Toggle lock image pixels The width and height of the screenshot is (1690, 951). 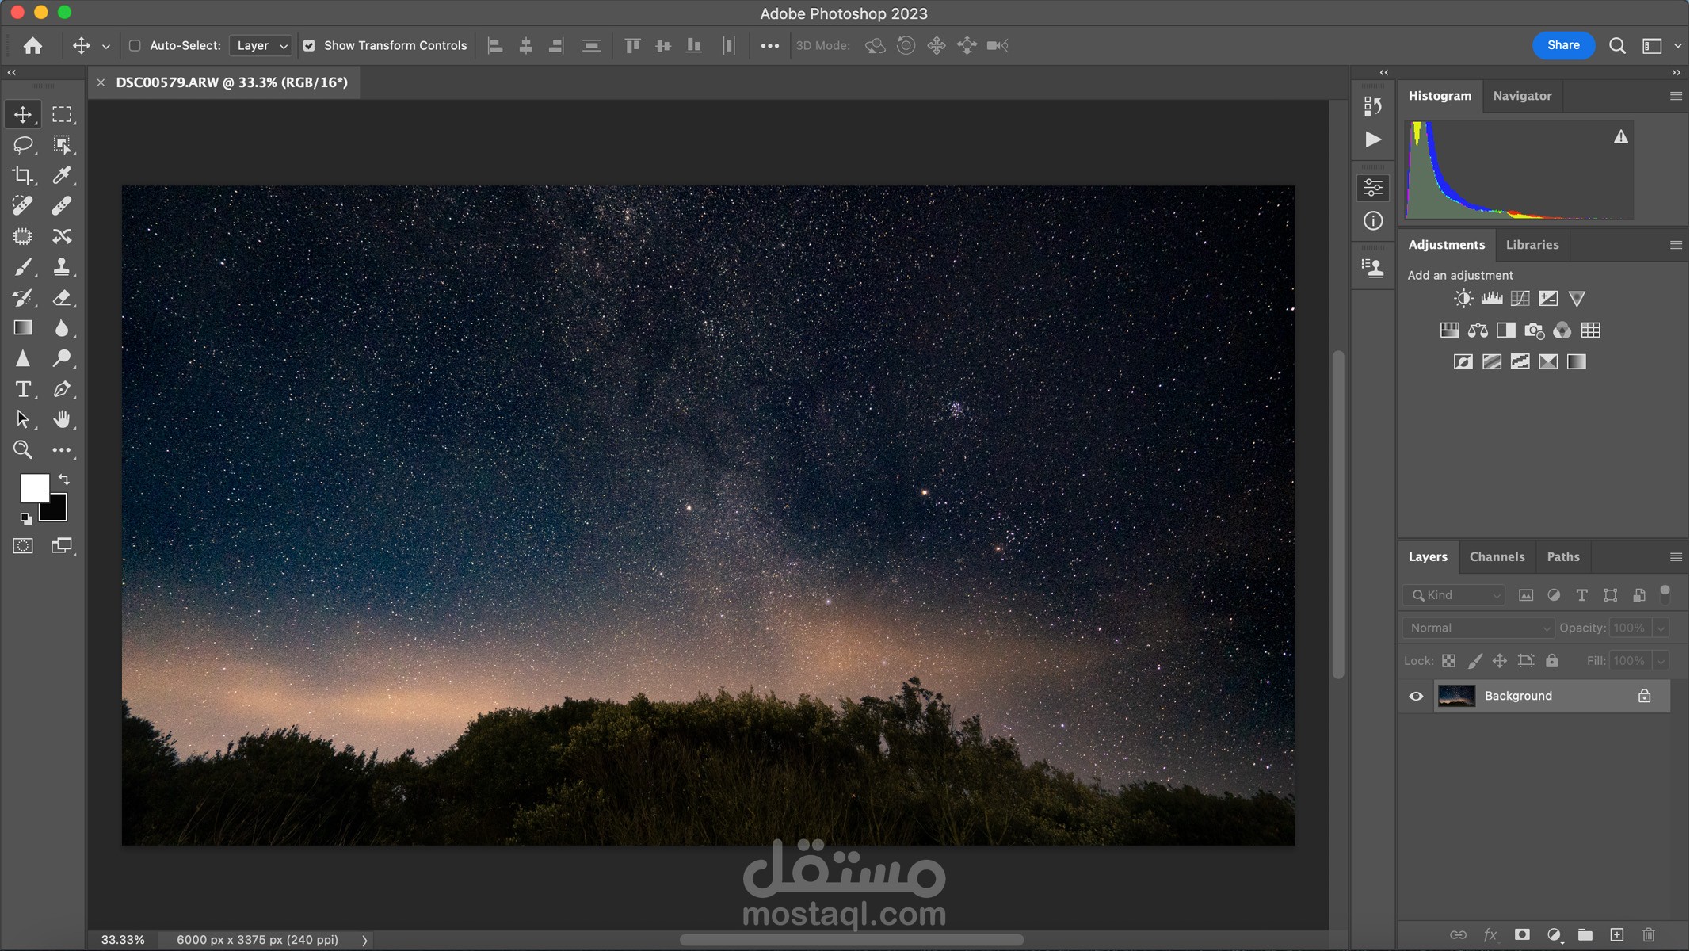[x=1474, y=661]
